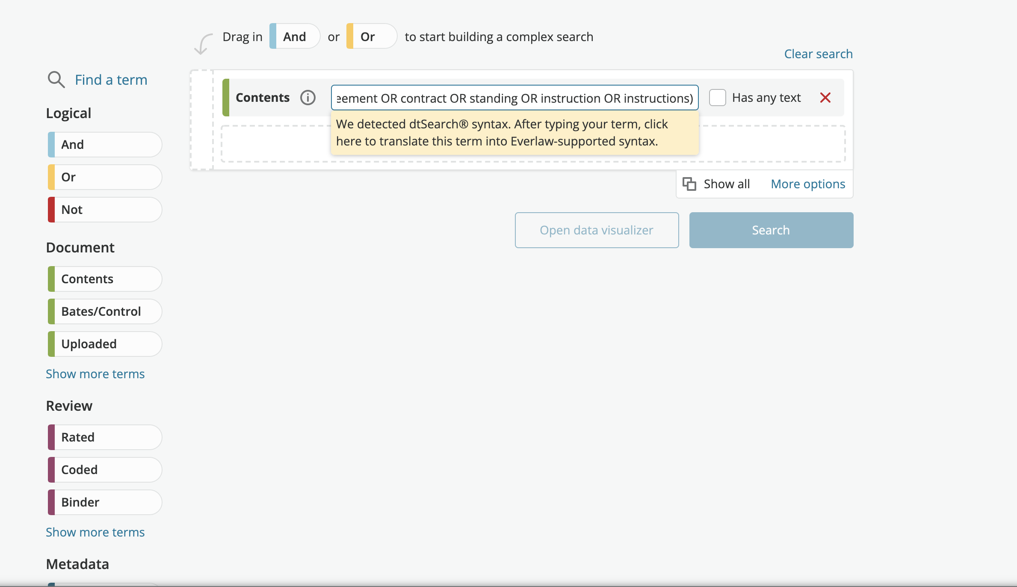Click the Clear search link

click(x=818, y=53)
